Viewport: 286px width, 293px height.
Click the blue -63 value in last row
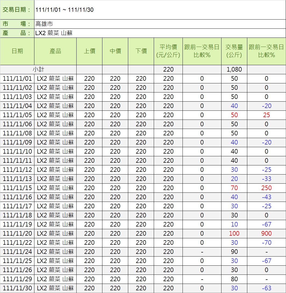tap(266, 288)
